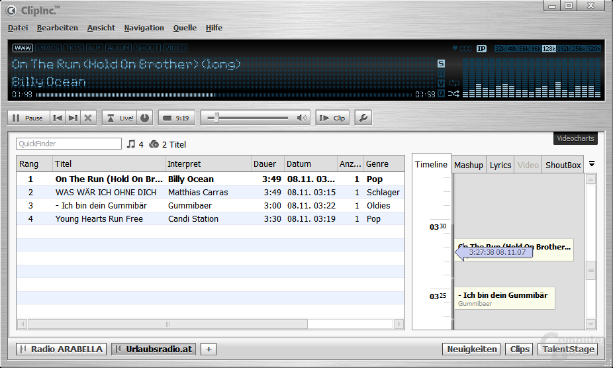The height and width of the screenshot is (368, 613).
Task: Select the 32k bitrate
Action: pyautogui.click(x=500, y=48)
